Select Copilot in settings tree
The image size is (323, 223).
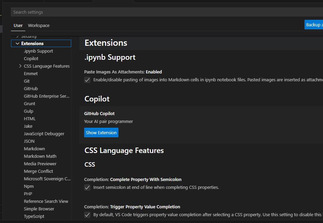(x=31, y=59)
